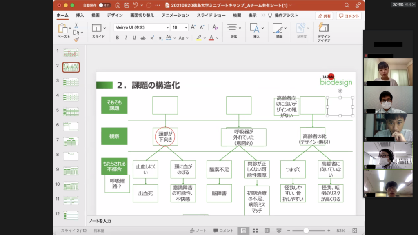Image resolution: width=418 pixels, height=235 pixels.
Task: Click the コメント button in ribbon
Action: click(x=349, y=16)
